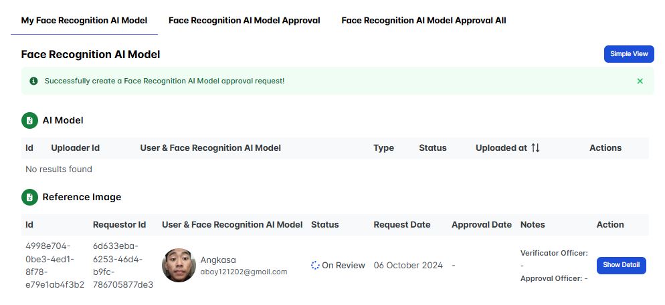Go to Face Recognition AI Model Approval All tab
The height and width of the screenshot is (305, 665).
point(423,21)
